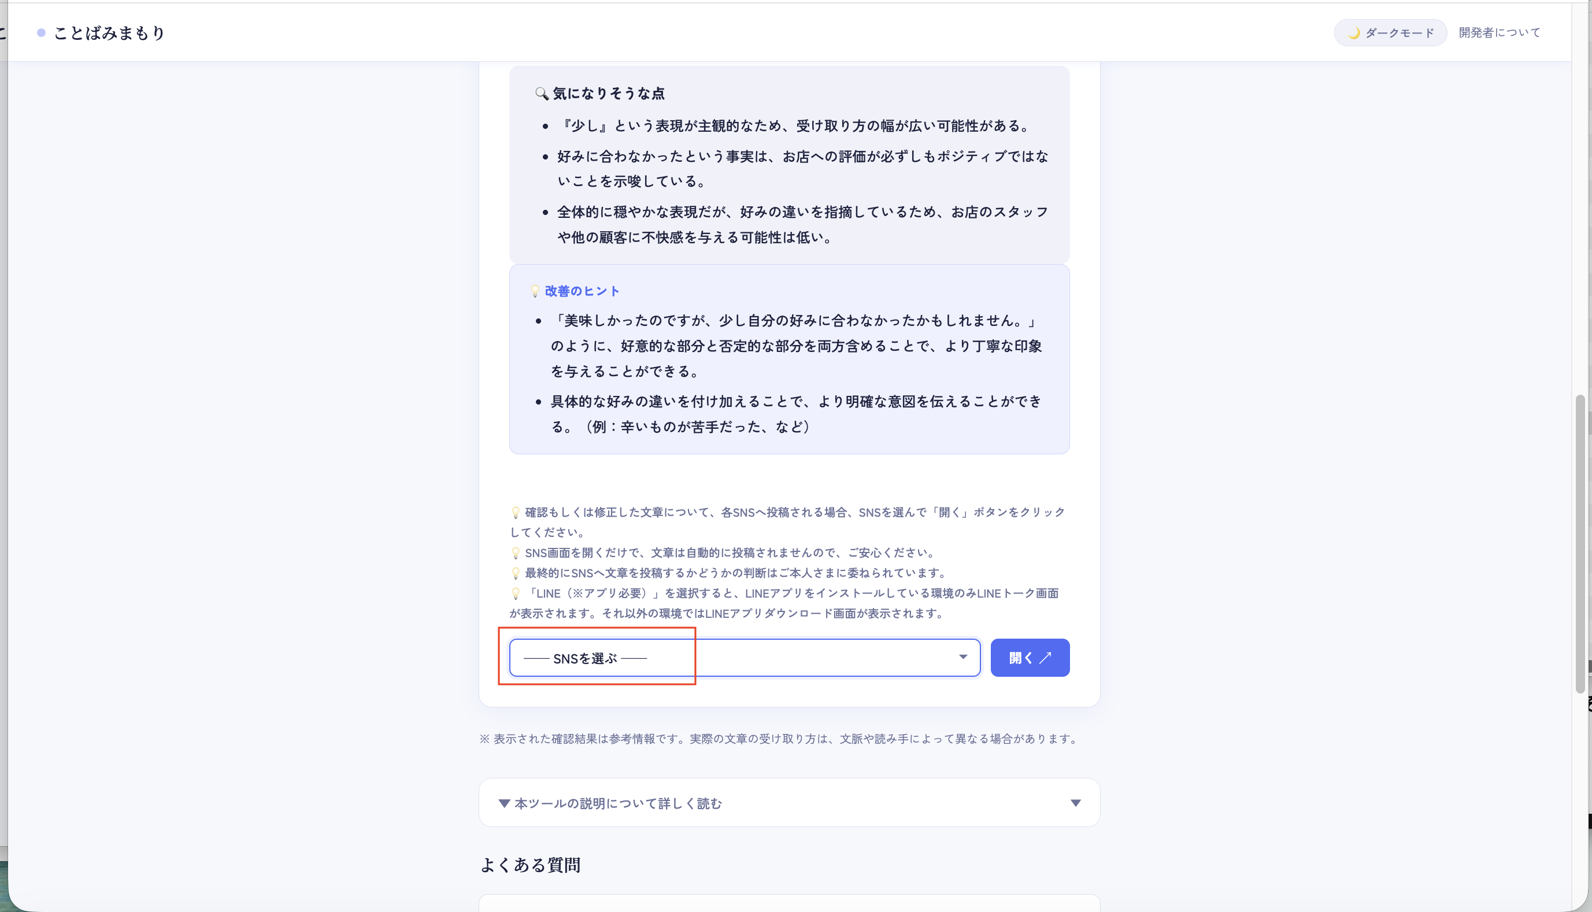Click the 気になりそうな点 heading

click(608, 93)
